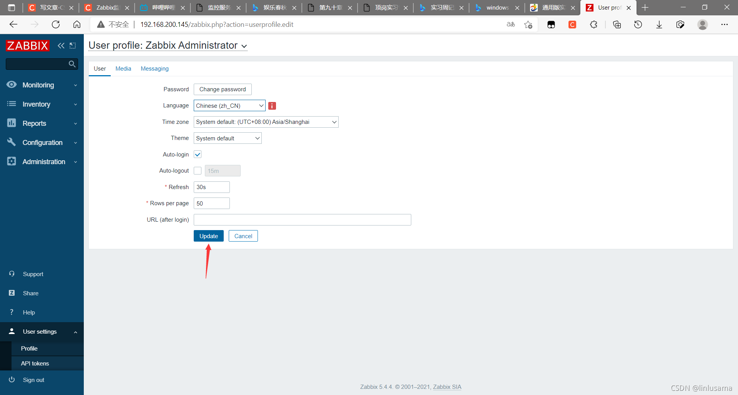Click the red language info icon

point(272,106)
